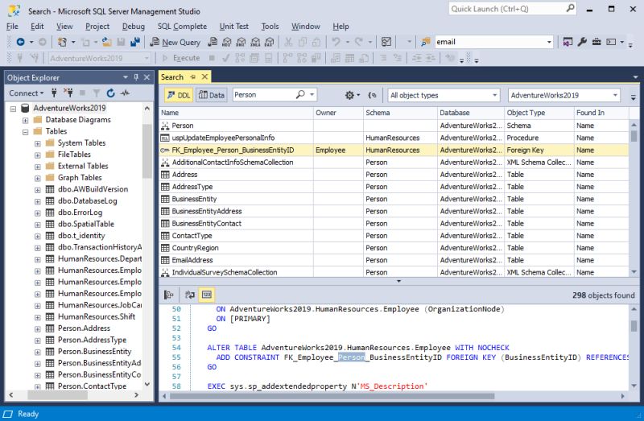Open the Toolbox briefcase icon
The image size is (644, 421).
coord(597,42)
